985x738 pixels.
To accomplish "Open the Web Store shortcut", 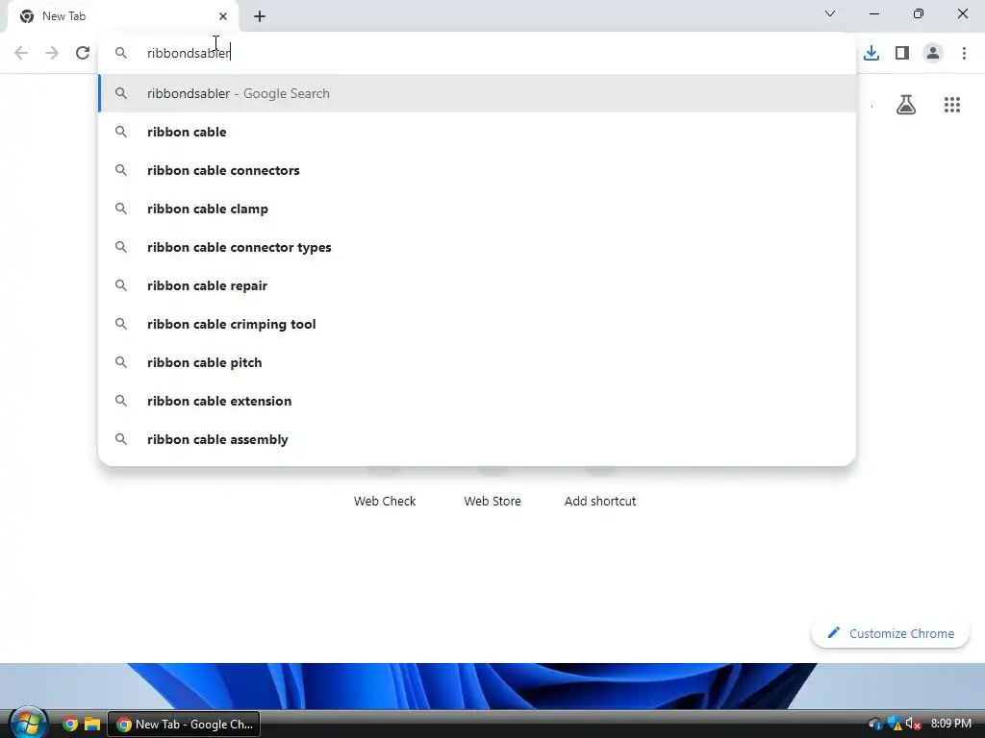I will 492,501.
